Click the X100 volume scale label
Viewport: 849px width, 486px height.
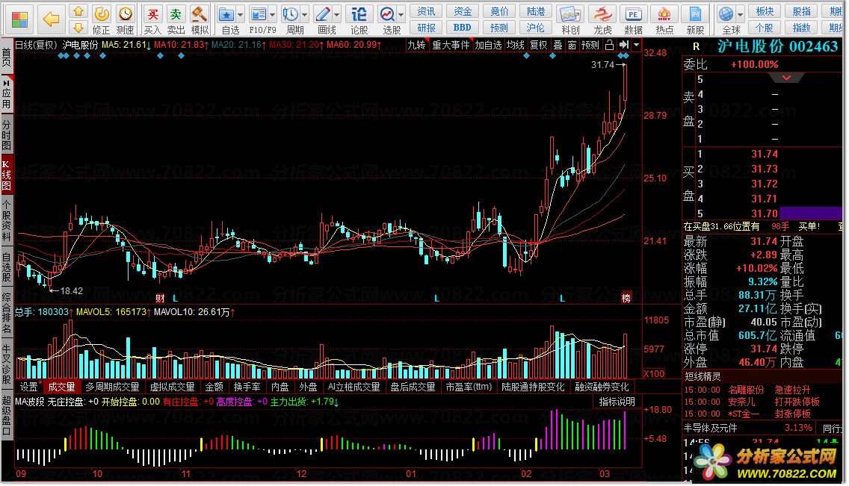click(653, 373)
